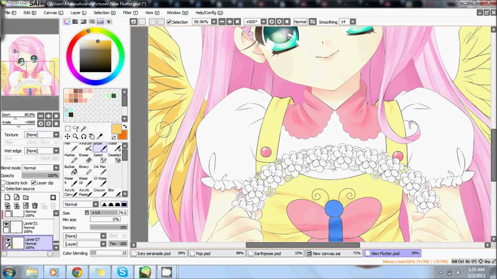497x279 pixels.
Task: Select the lasso selection tool
Action: (x=75, y=129)
